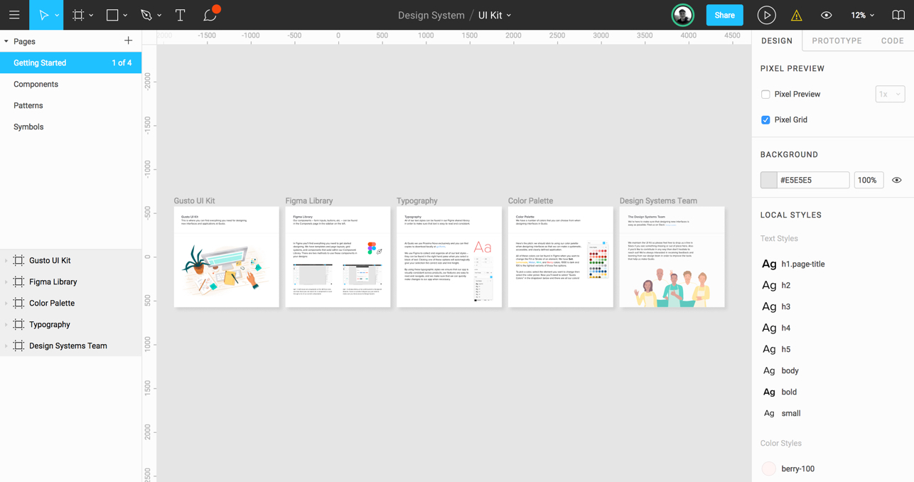The height and width of the screenshot is (482, 914).
Task: Open Pen tool dropdown arrow
Action: (159, 16)
